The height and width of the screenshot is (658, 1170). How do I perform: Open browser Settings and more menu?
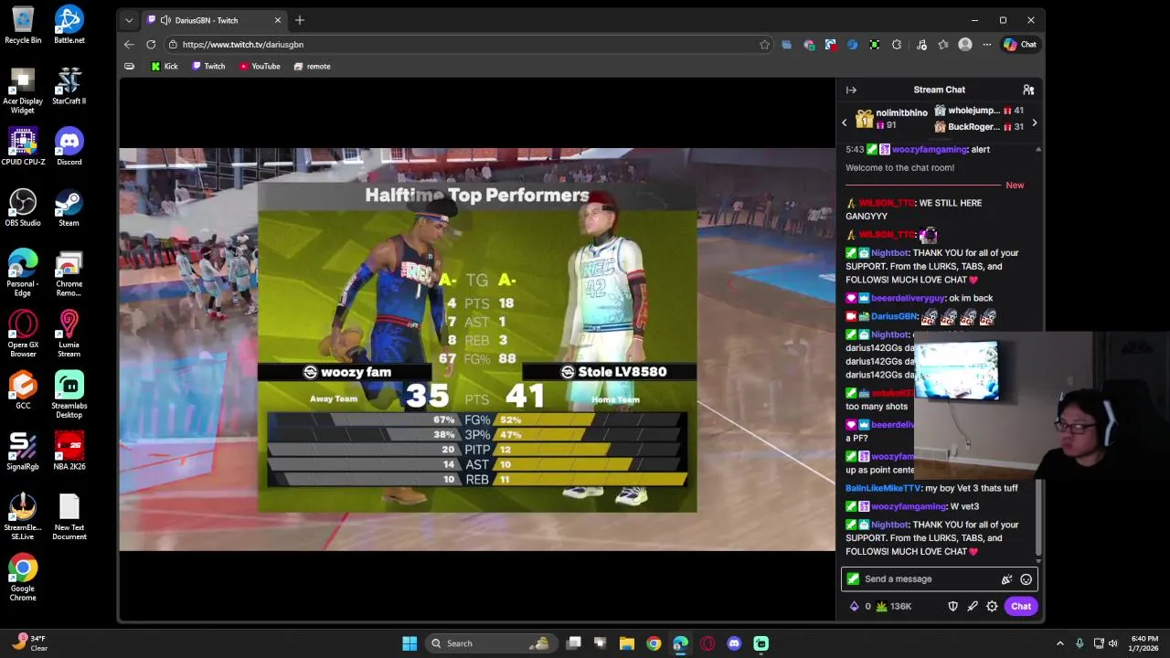click(987, 44)
